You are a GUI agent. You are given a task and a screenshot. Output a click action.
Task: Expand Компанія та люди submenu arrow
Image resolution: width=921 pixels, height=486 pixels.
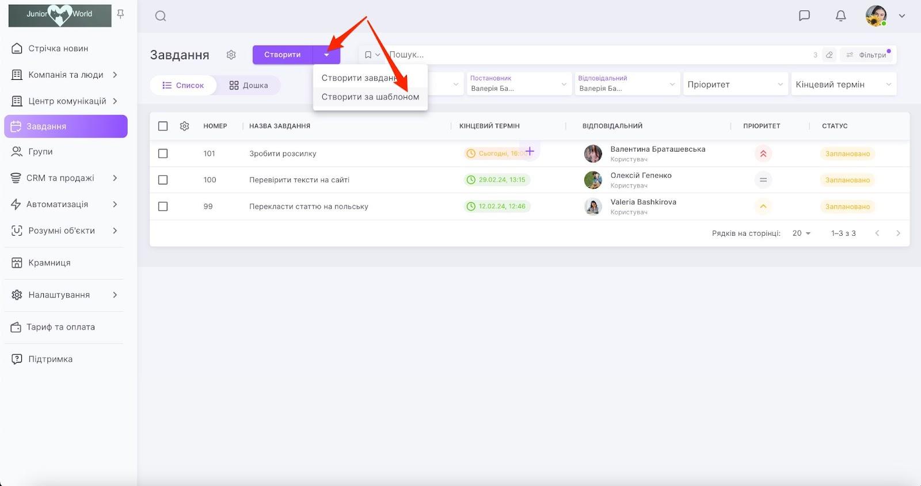[x=115, y=75]
